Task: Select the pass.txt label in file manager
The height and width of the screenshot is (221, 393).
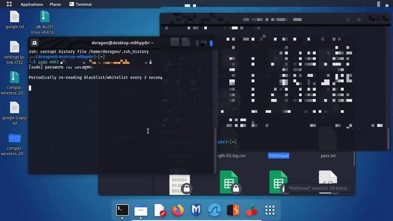Action: [328, 155]
